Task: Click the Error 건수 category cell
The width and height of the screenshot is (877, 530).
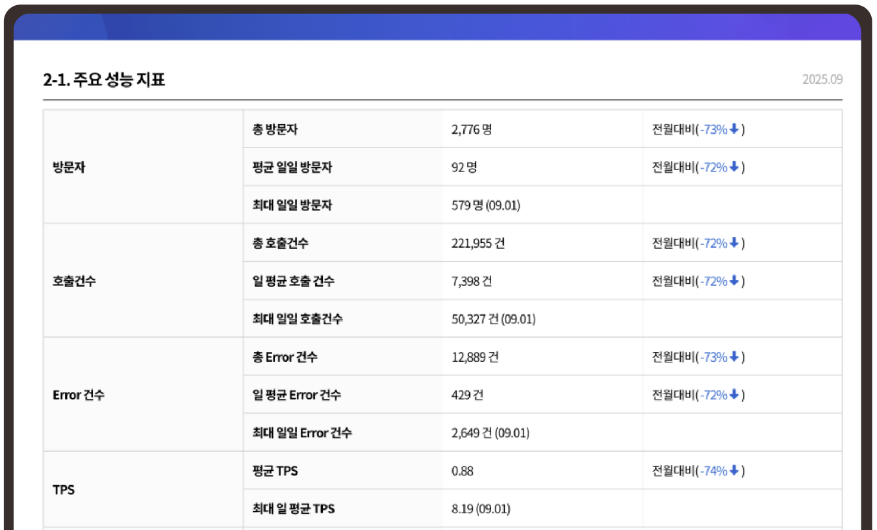Action: coord(79,395)
